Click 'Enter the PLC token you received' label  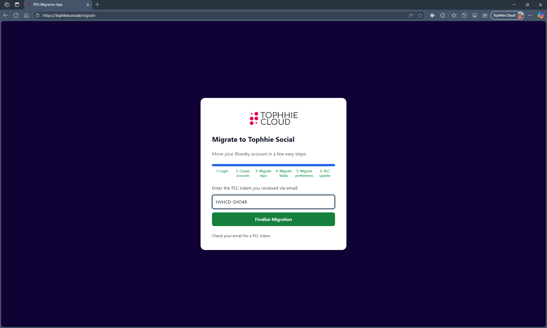255,188
